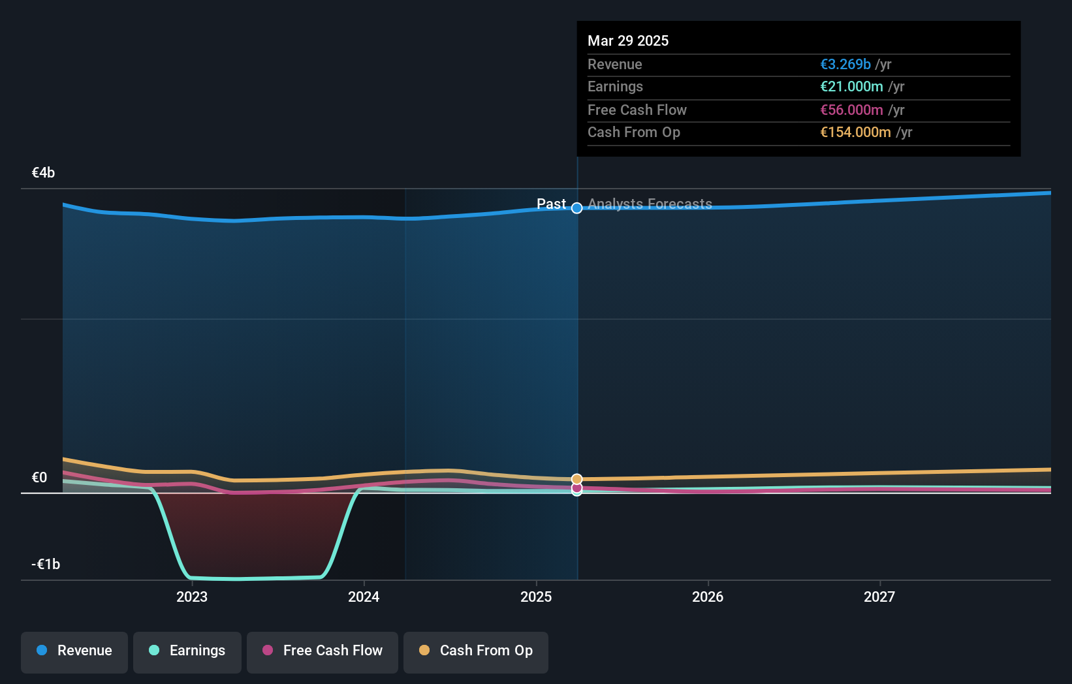Click the €3.269b revenue value
1072x684 pixels.
pyautogui.click(x=845, y=64)
